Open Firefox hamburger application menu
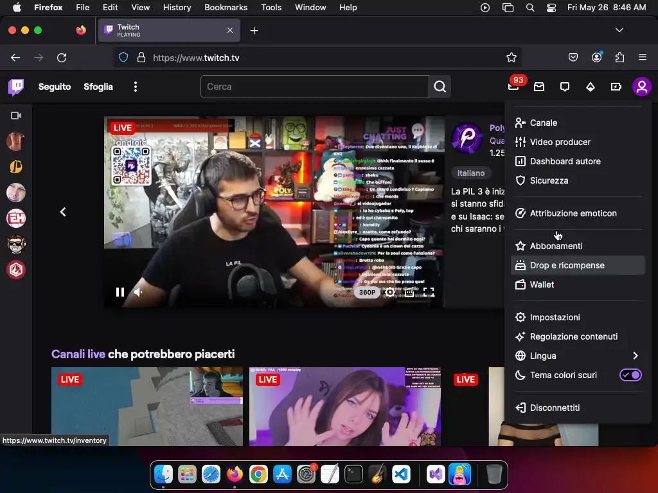Image resolution: width=658 pixels, height=493 pixels. click(643, 57)
